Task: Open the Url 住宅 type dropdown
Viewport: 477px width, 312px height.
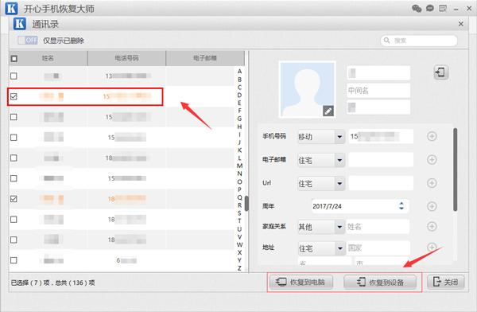Action: (321, 183)
